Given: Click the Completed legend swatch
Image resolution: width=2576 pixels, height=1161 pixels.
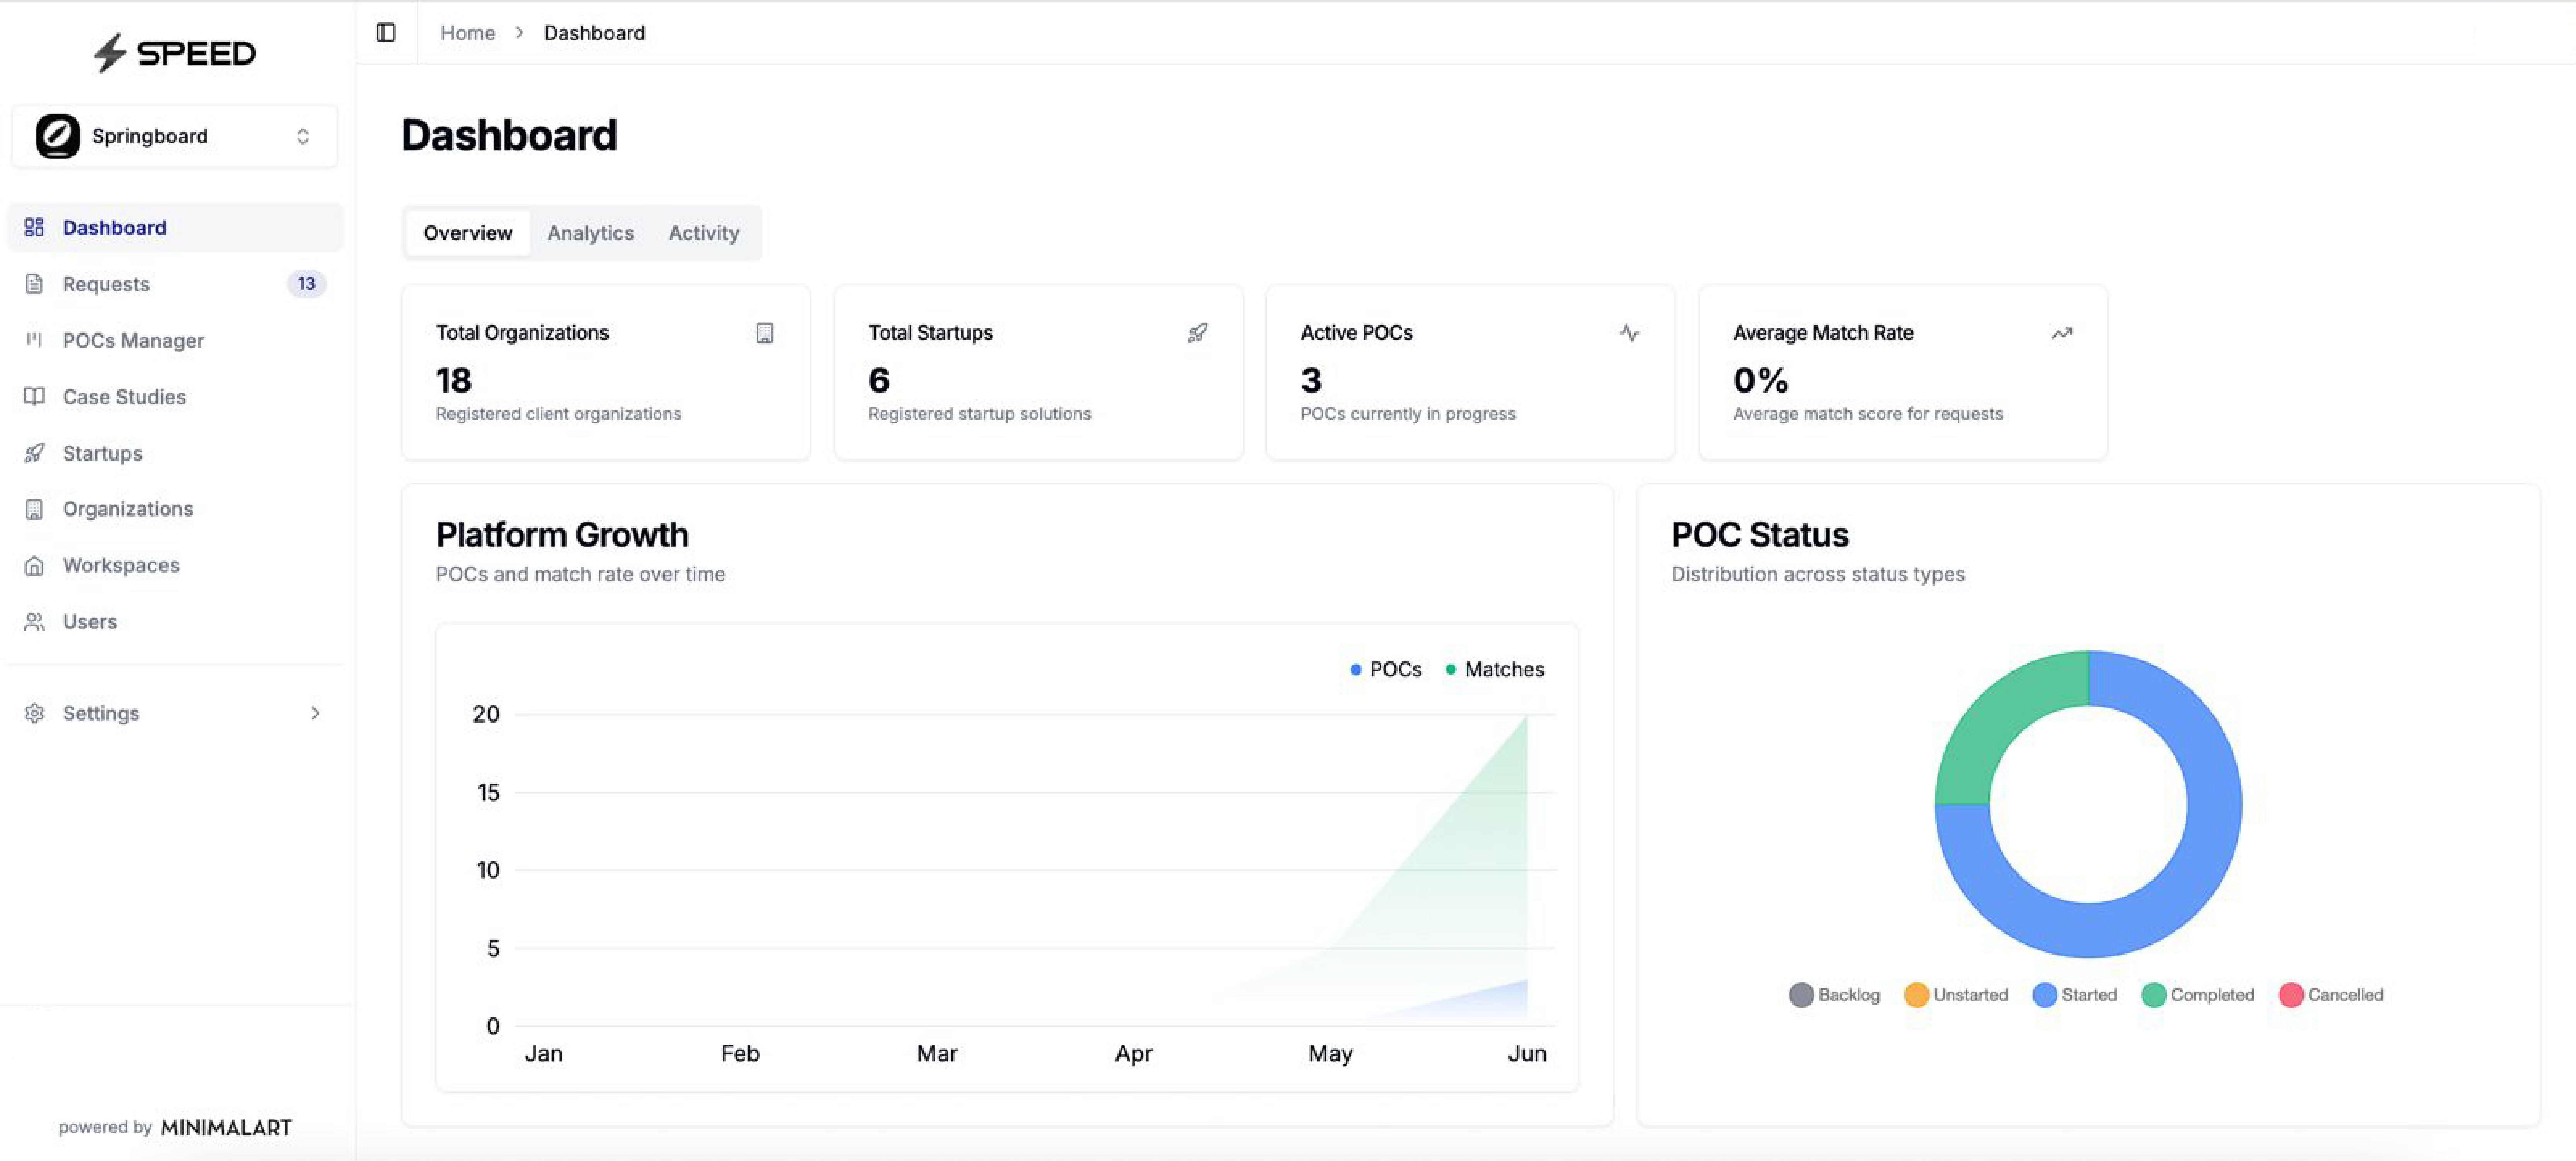Looking at the screenshot, I should pos(2154,995).
